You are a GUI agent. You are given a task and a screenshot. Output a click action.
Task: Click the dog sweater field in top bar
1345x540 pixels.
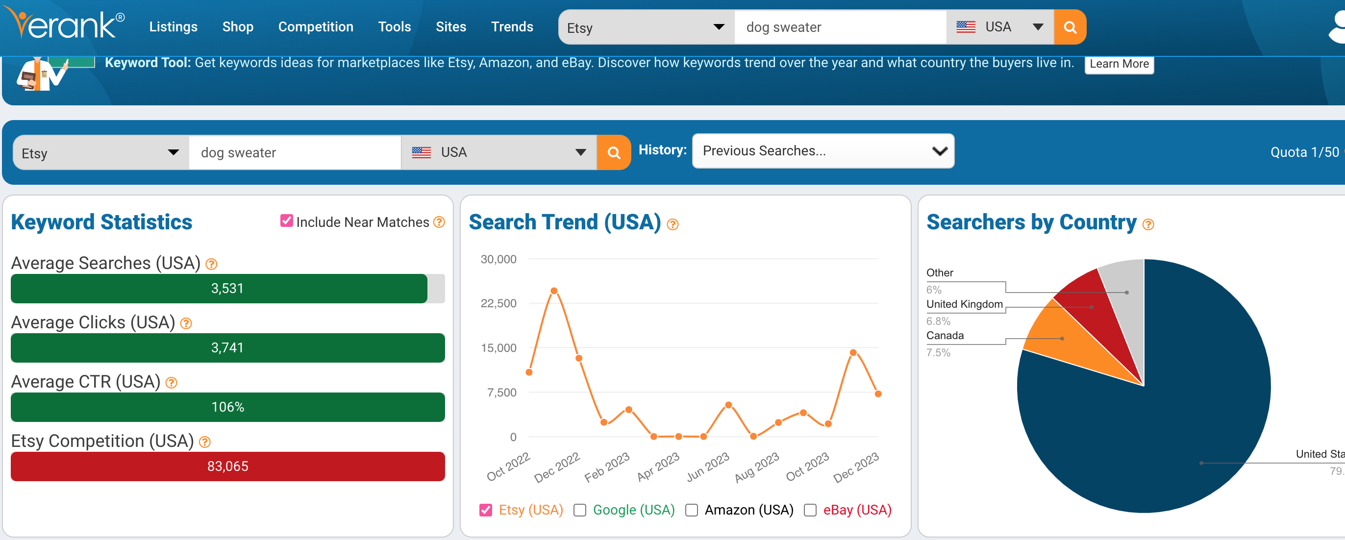tap(840, 27)
